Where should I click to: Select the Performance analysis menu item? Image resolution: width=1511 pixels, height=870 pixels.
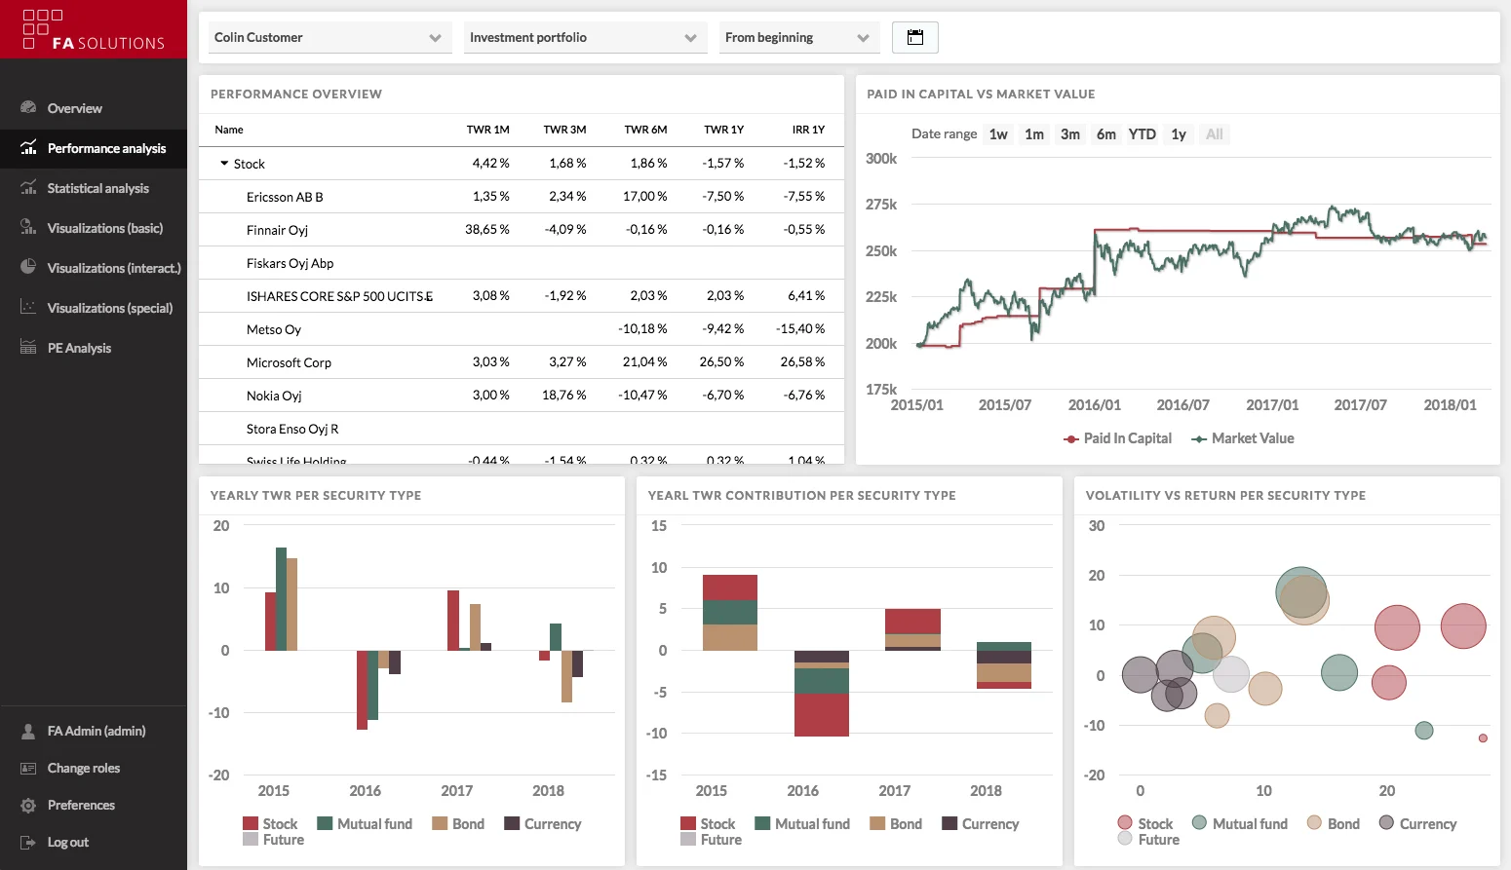[94, 148]
